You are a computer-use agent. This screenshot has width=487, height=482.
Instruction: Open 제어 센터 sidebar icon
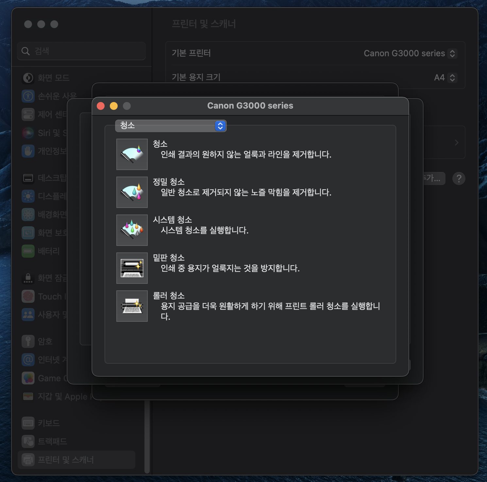point(28,114)
